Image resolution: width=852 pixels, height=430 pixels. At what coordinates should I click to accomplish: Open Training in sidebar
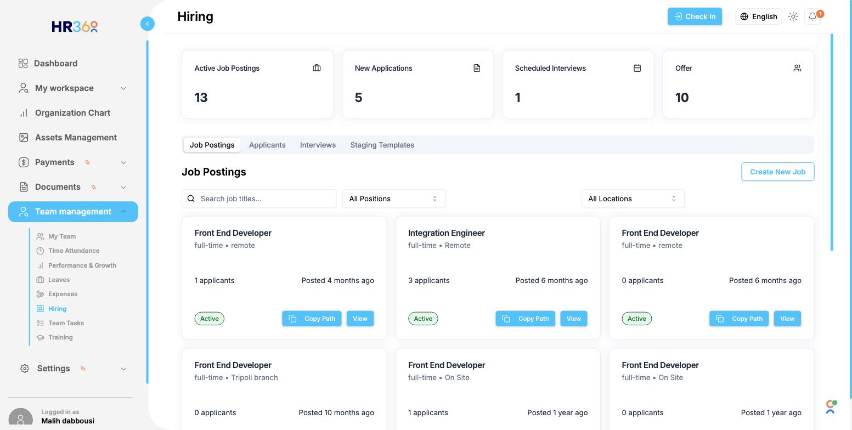tap(60, 337)
